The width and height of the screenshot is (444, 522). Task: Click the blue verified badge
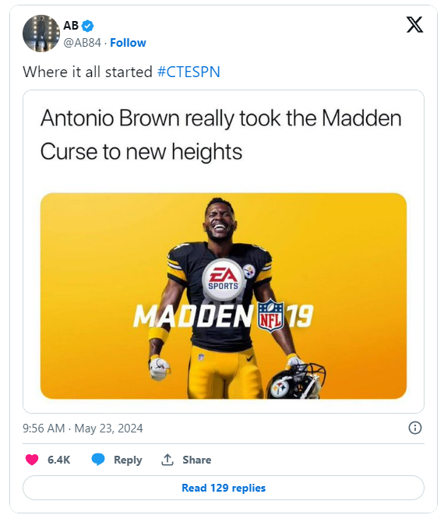tap(88, 26)
